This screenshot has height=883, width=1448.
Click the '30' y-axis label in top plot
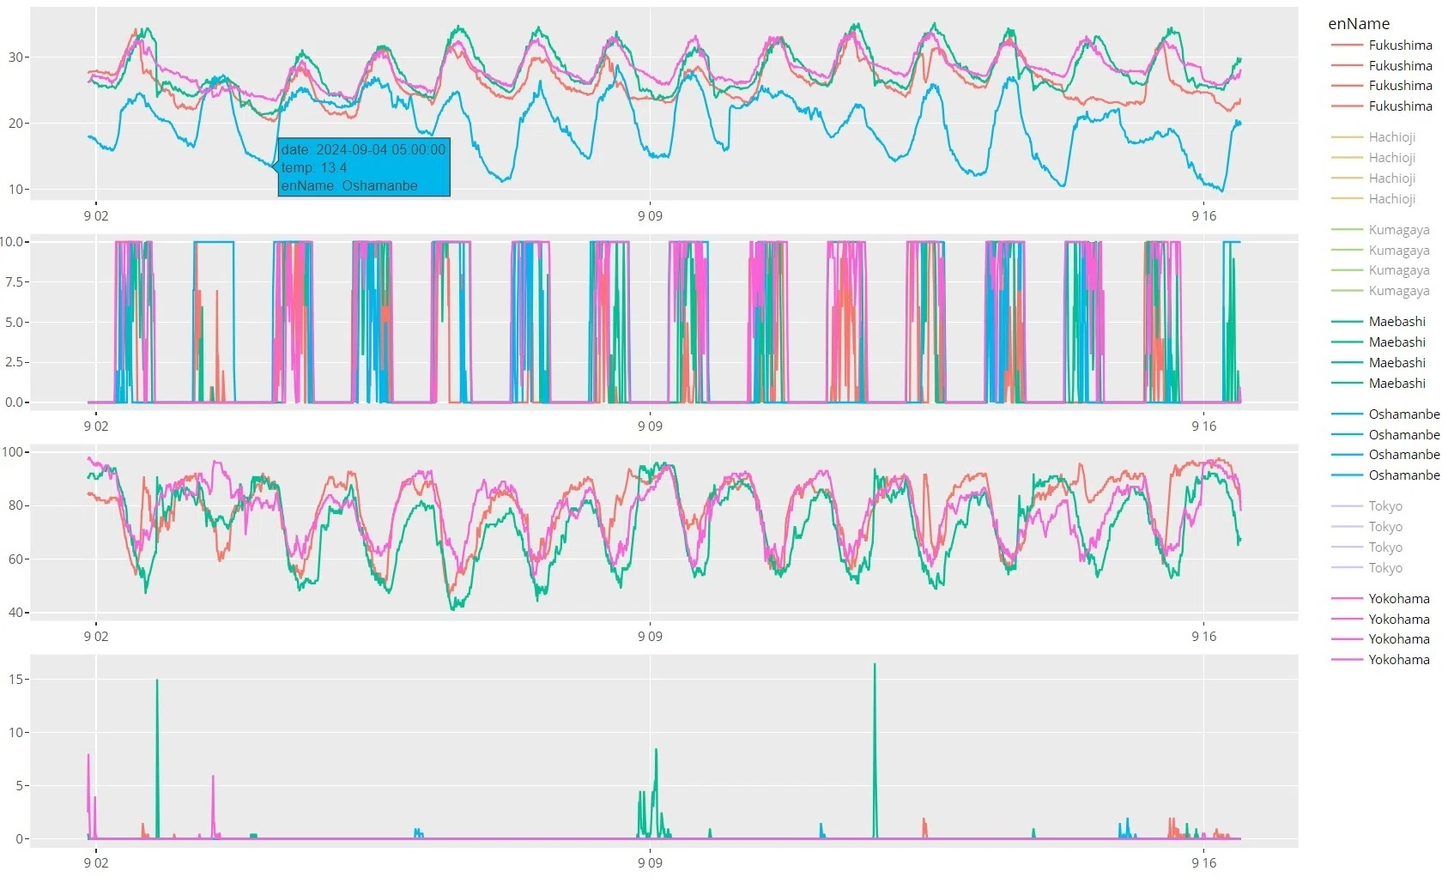coord(15,57)
